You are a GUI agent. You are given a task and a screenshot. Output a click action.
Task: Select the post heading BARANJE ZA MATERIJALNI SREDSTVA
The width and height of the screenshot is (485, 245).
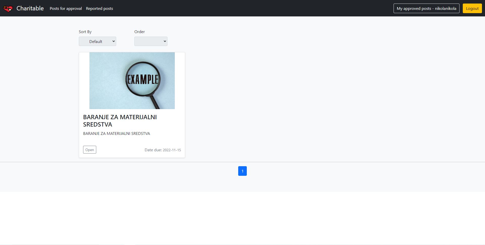coord(120,121)
